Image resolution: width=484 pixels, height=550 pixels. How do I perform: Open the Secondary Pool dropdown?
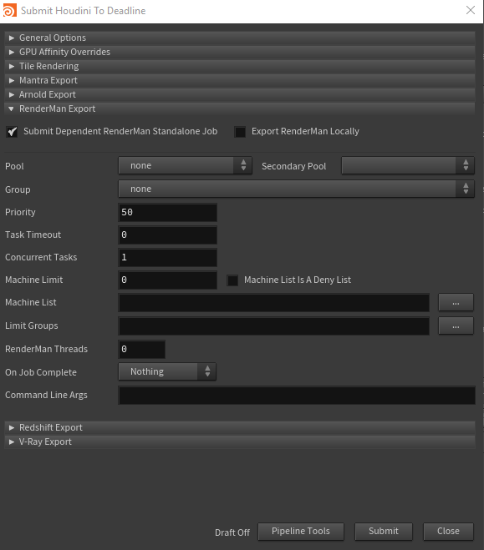coord(408,165)
